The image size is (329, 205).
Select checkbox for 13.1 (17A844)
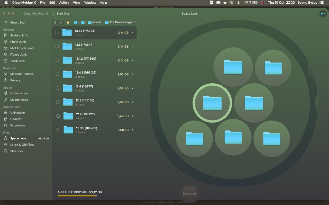[x=57, y=46]
